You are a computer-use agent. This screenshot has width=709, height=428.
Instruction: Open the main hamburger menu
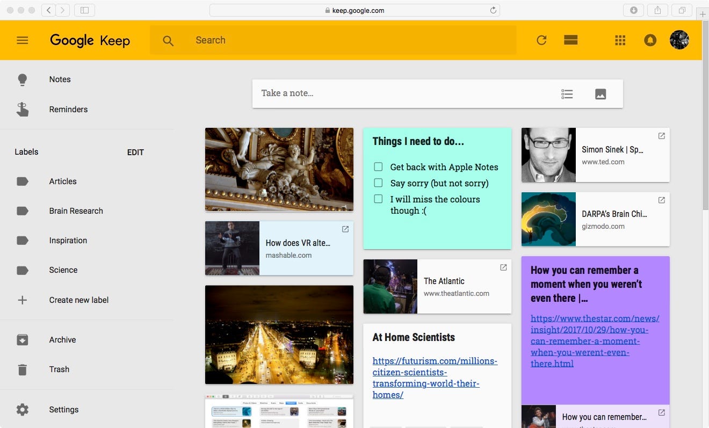tap(22, 40)
